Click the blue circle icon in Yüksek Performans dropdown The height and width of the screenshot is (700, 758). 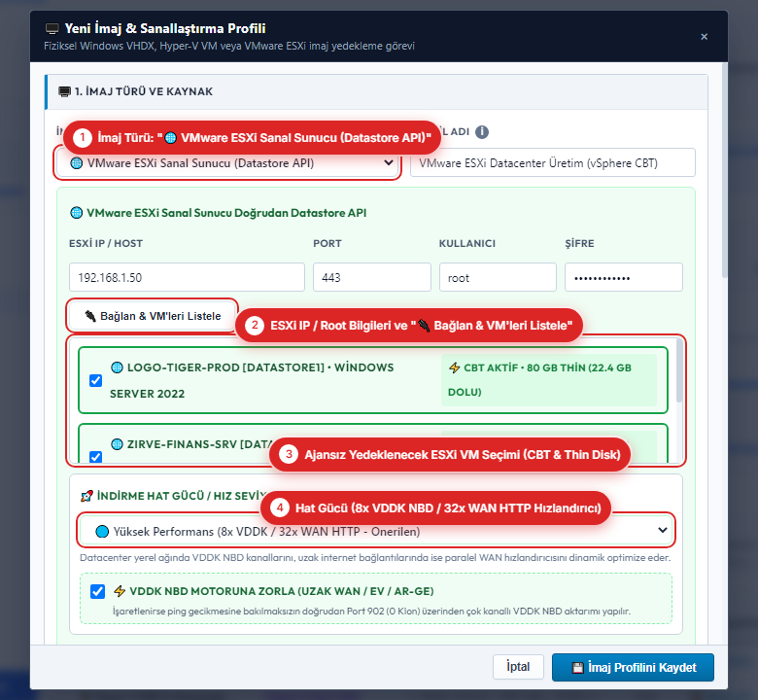click(x=102, y=532)
